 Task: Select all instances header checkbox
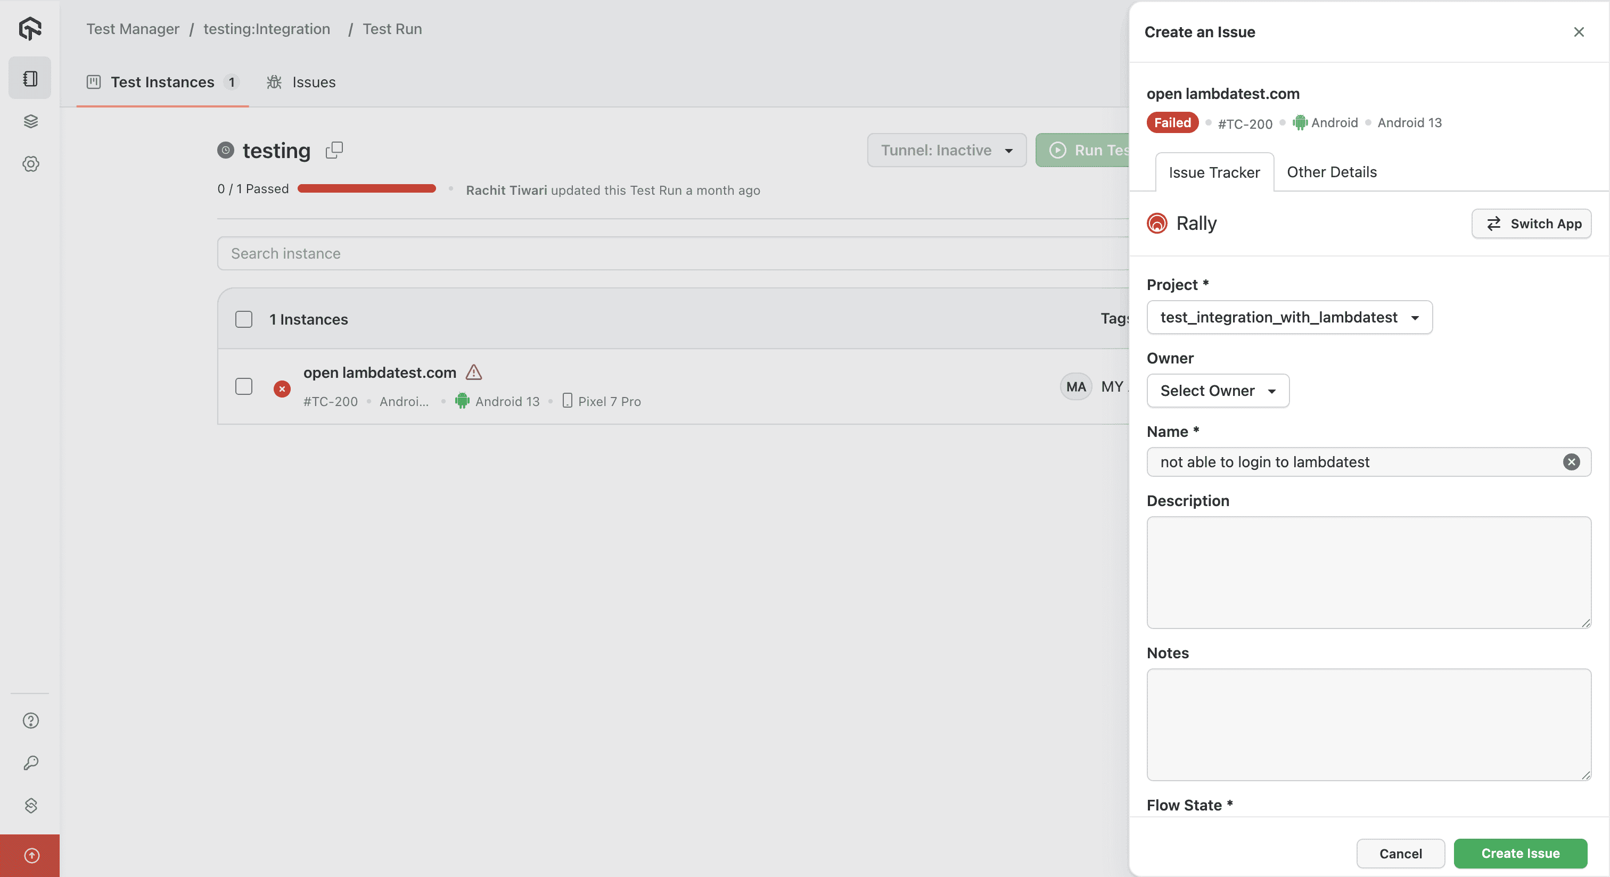pos(244,319)
